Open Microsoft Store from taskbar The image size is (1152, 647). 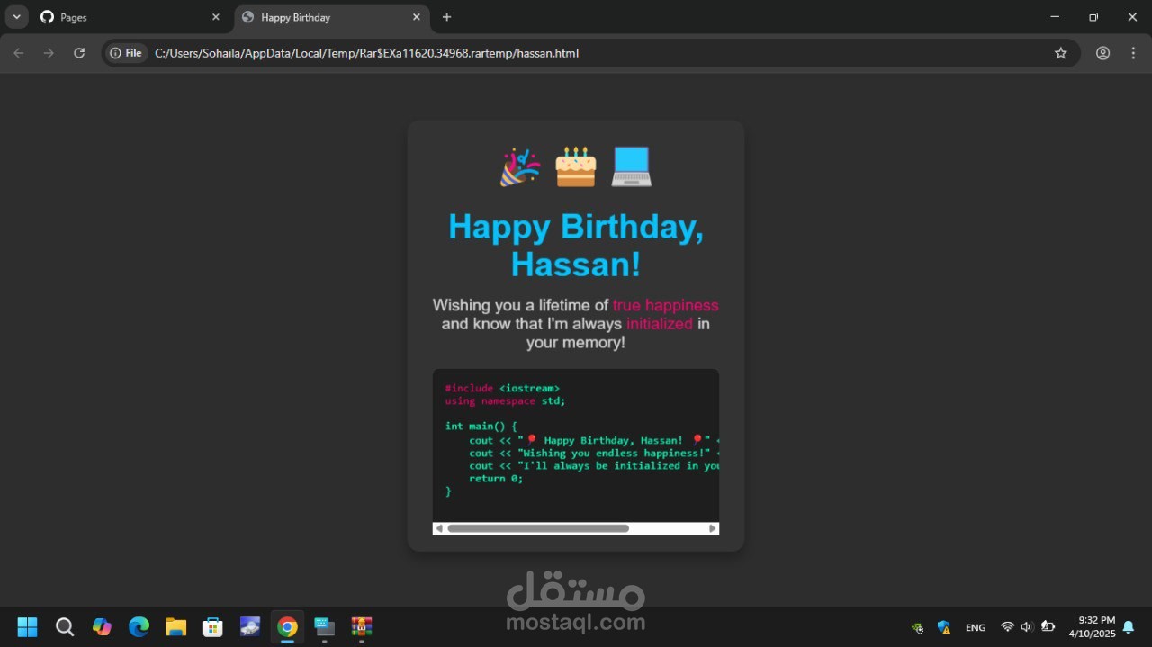click(x=213, y=626)
